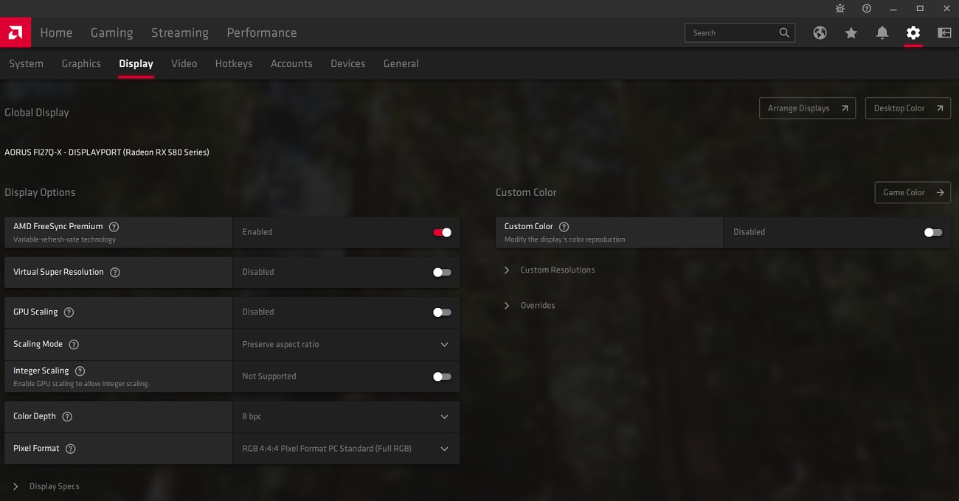Open the bug report tool icon
959x501 pixels.
840,8
